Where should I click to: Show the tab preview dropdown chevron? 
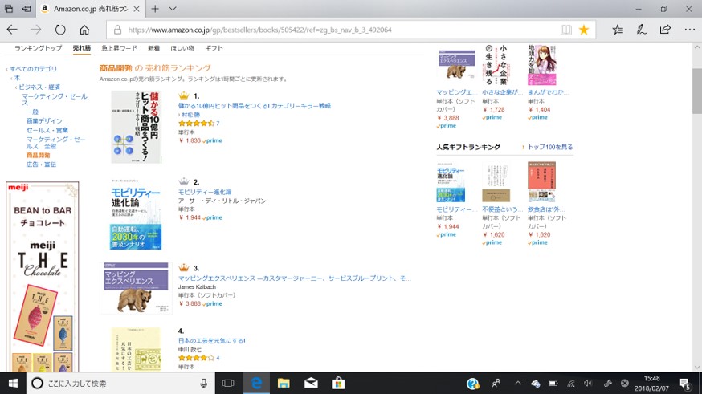pos(173,9)
